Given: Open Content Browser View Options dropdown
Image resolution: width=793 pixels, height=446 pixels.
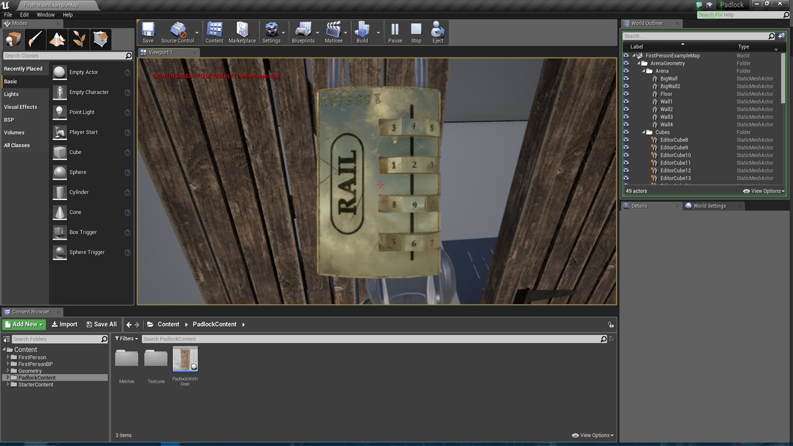Looking at the screenshot, I should (x=593, y=435).
